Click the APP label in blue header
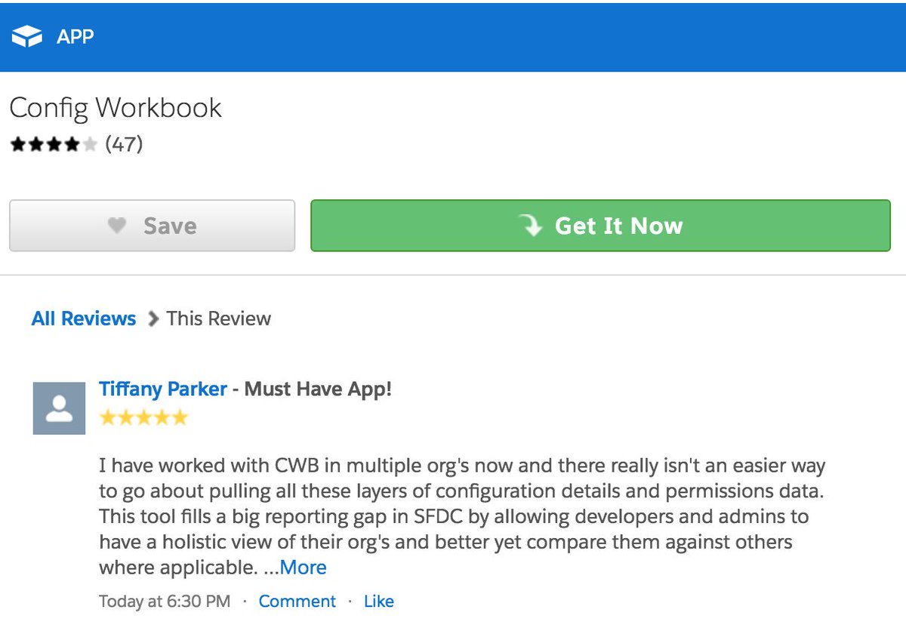906x634 pixels. [75, 36]
